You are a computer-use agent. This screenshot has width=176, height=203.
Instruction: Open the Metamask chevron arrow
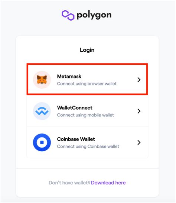pyautogui.click(x=139, y=80)
